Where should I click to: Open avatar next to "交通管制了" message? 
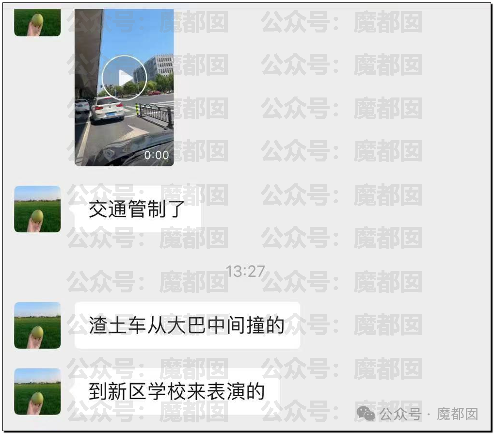click(37, 209)
